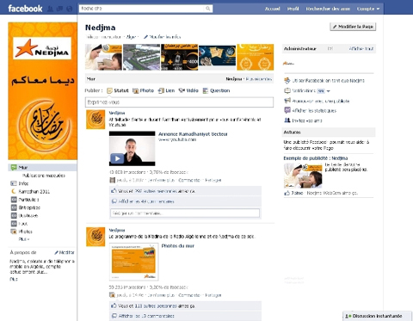This screenshot has width=413, height=321.
Task: Open the Ramadhan 2011 sidebar tab
Action: [34, 191]
